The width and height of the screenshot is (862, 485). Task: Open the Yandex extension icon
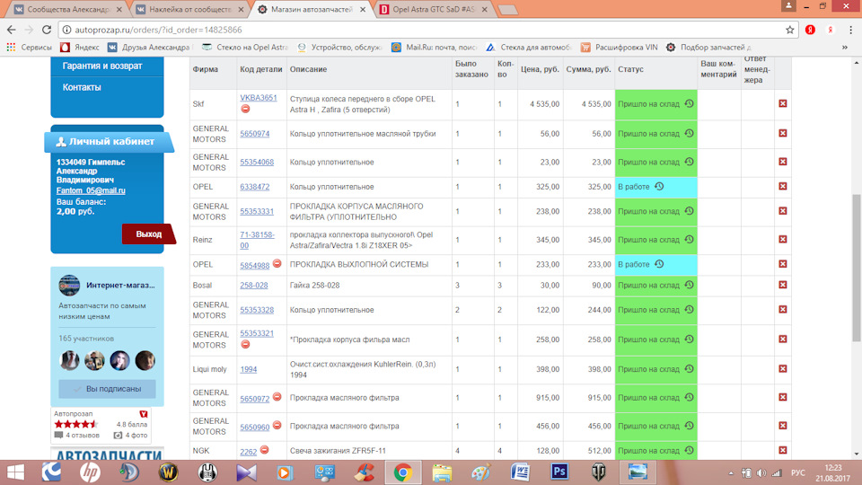(x=810, y=30)
